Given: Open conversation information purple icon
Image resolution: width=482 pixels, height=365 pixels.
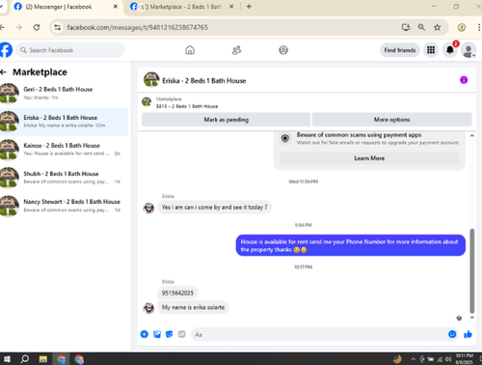Looking at the screenshot, I should tap(464, 80).
